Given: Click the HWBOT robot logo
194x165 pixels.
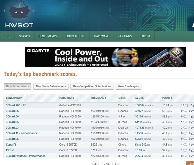Looking at the screenshot, I should tap(19, 14).
